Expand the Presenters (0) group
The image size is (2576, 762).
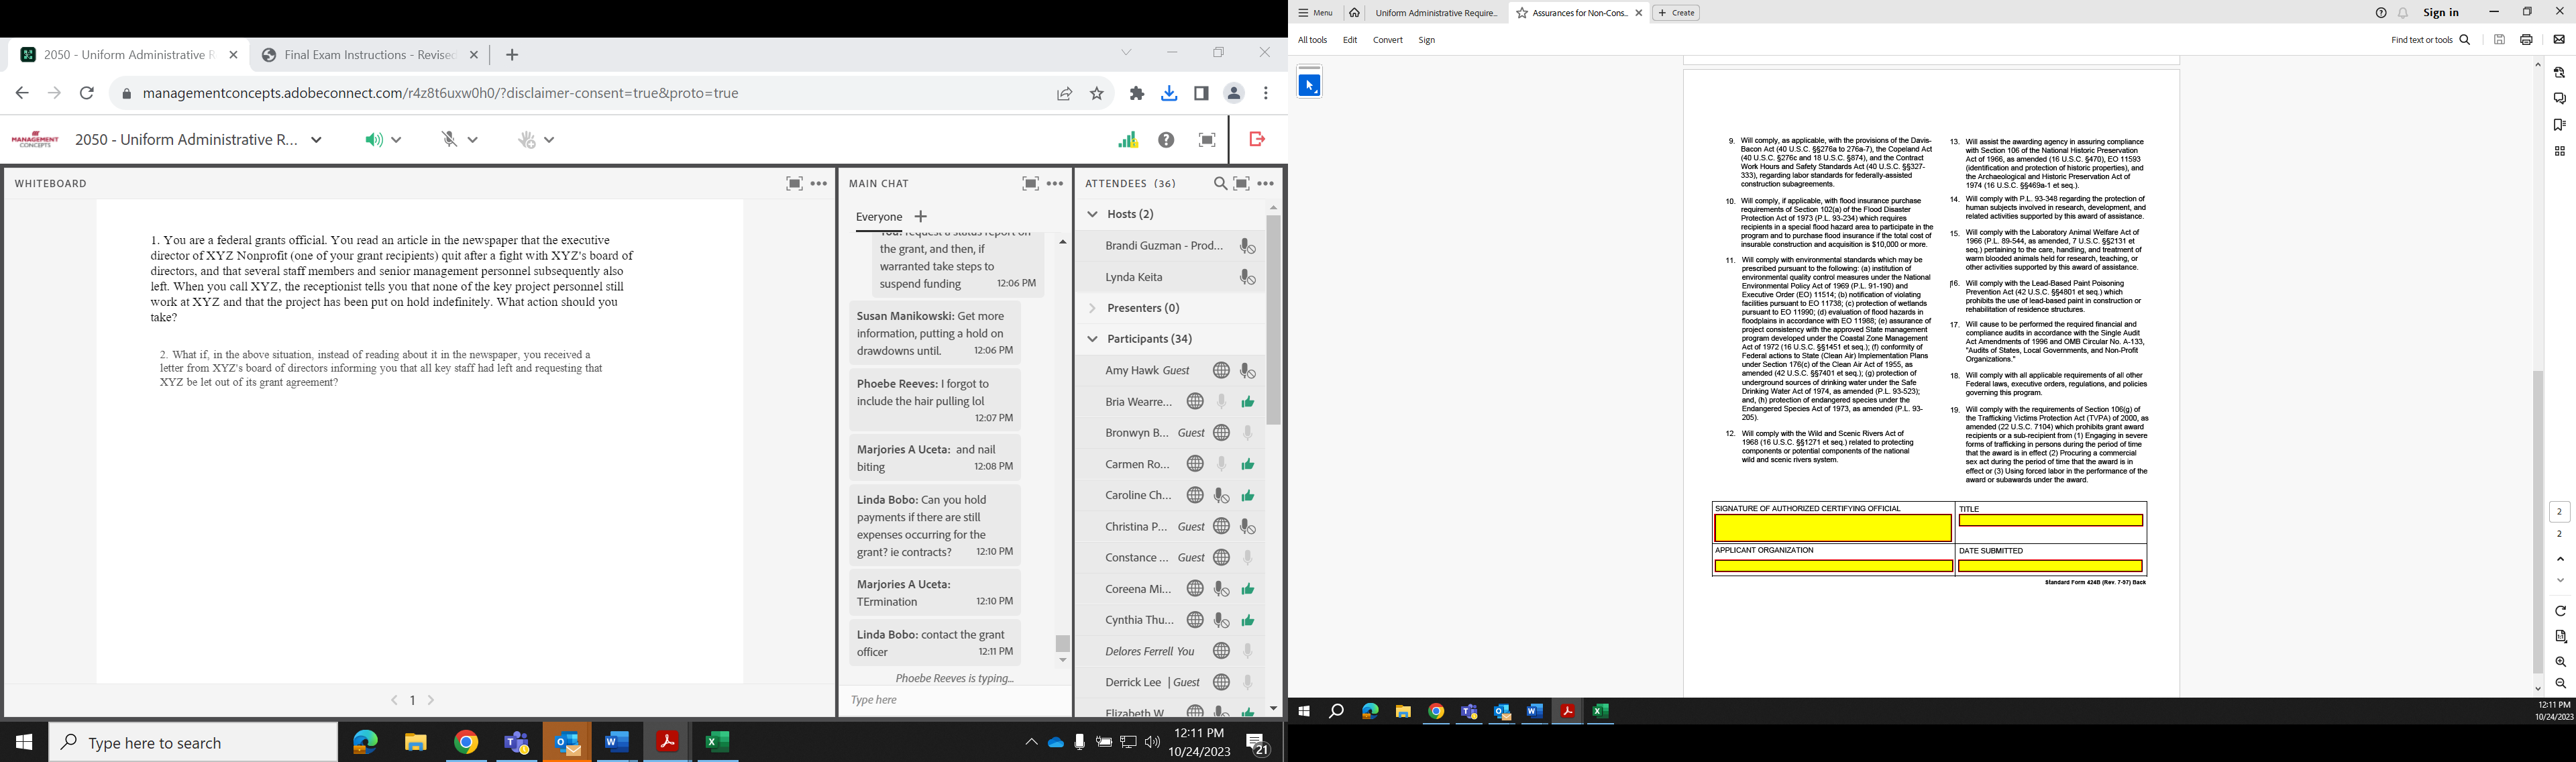tap(1092, 308)
